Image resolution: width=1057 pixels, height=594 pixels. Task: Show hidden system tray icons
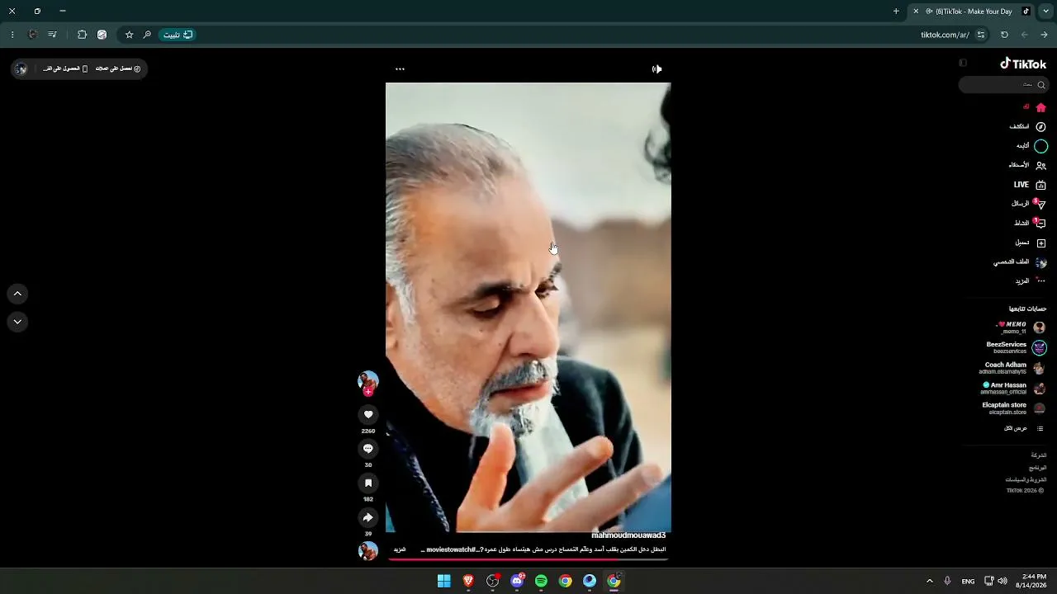929,581
